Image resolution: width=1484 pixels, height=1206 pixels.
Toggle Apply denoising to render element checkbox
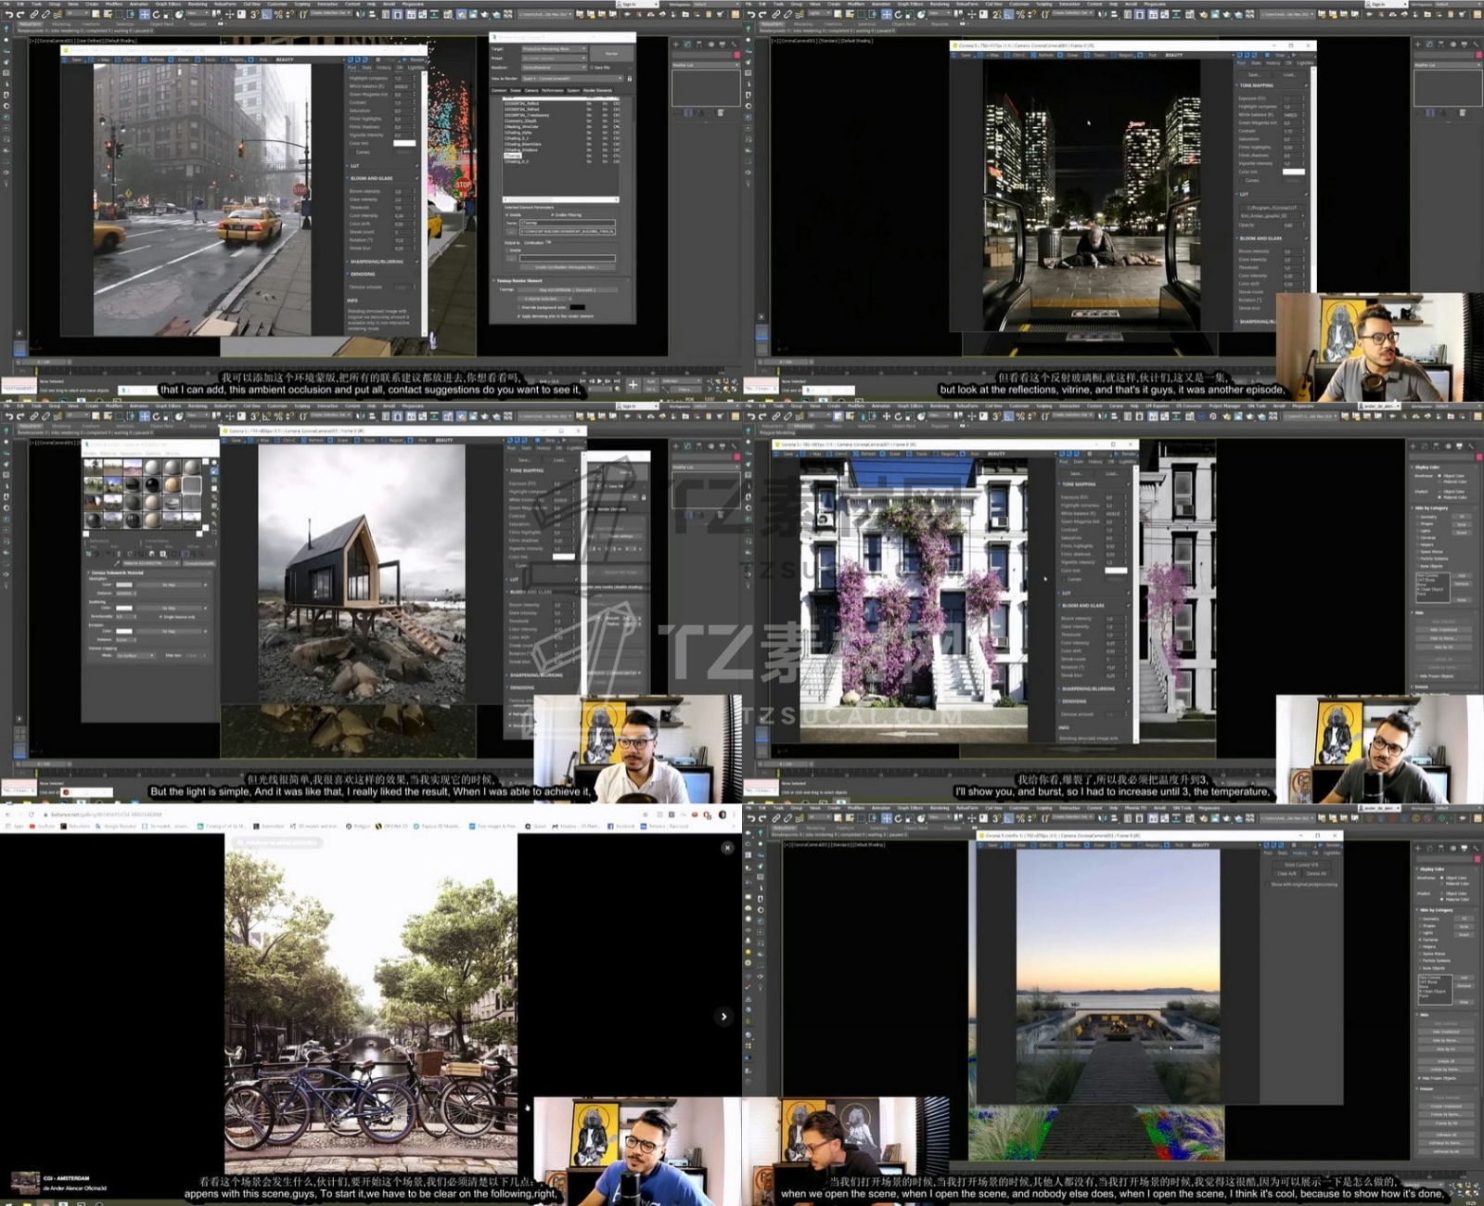click(518, 316)
